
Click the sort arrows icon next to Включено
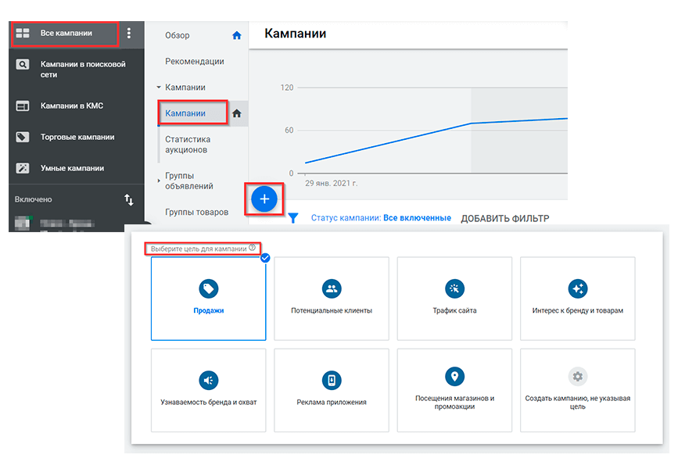129,200
